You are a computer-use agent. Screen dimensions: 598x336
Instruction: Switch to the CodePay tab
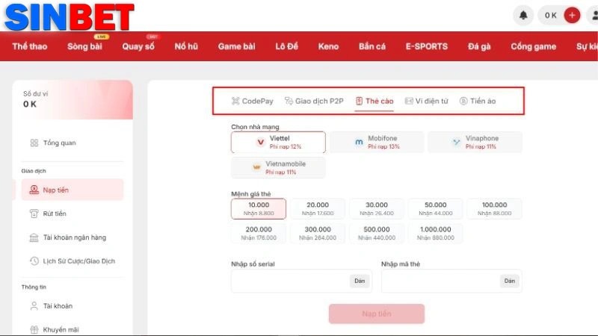click(252, 101)
